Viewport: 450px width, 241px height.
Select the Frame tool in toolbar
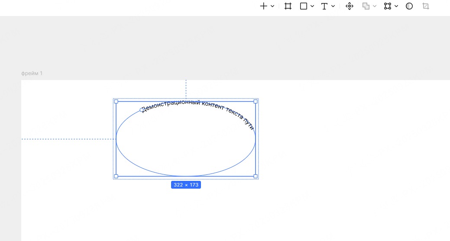click(288, 6)
